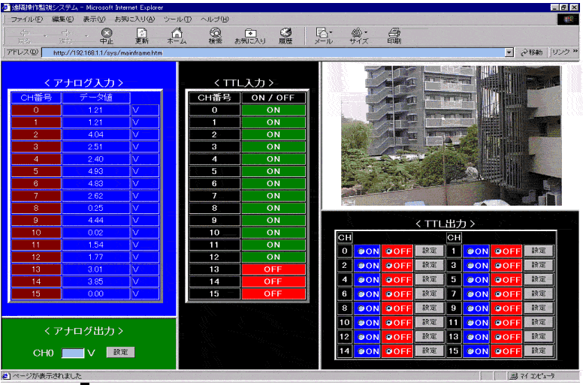Click the Refresh (更新) toolbar icon

pyautogui.click(x=142, y=34)
